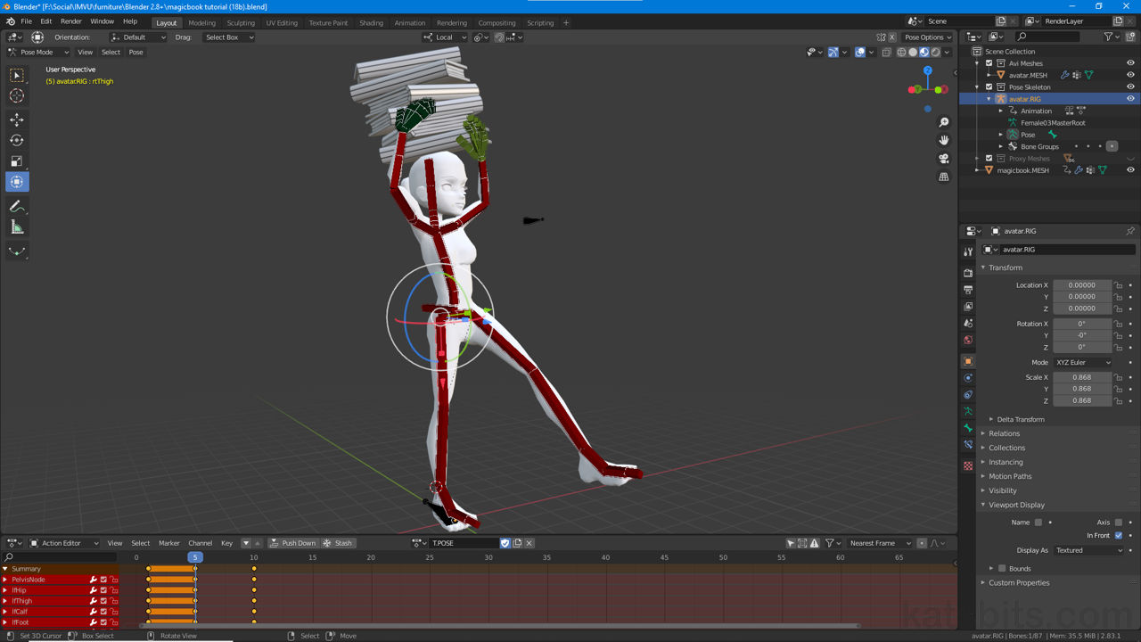Open the rotation Mode XYZ Euler dropdown
Screen dimensions: 1141x642
[x=1083, y=363]
